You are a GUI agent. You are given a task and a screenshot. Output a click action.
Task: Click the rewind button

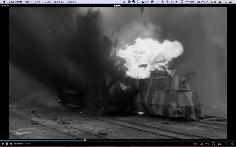click(3, 144)
